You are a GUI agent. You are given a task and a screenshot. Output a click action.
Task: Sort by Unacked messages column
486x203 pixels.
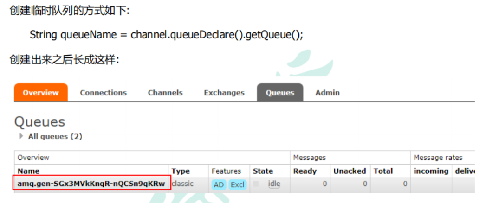tap(350, 171)
